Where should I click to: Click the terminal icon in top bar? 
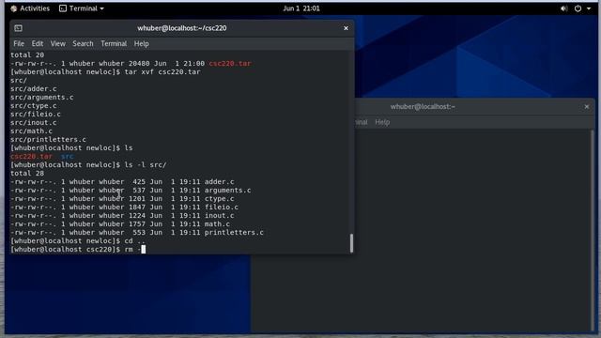[x=63, y=8]
